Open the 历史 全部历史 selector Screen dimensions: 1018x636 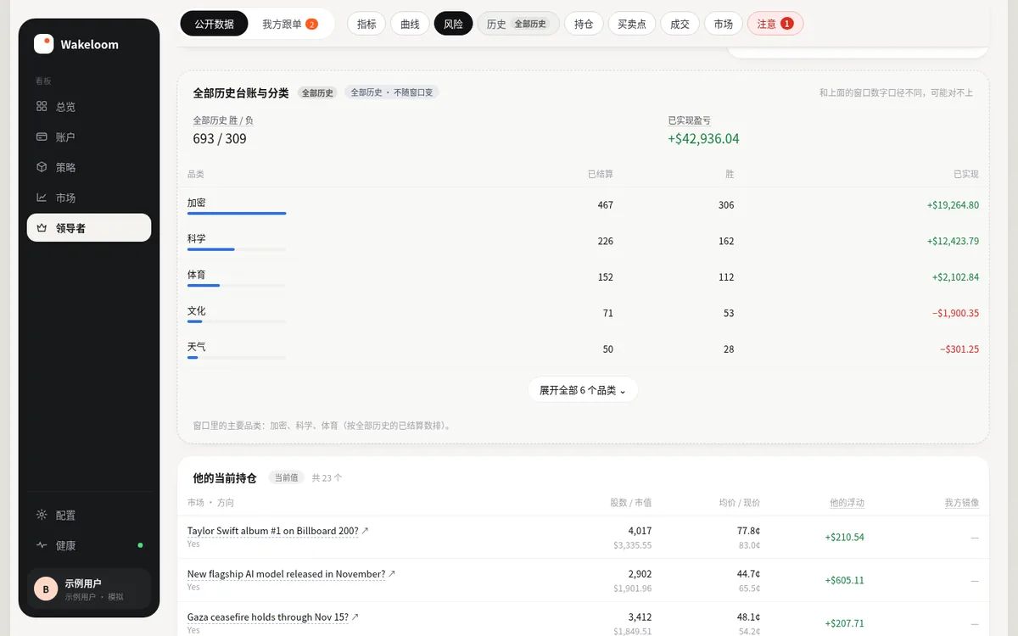coord(518,24)
